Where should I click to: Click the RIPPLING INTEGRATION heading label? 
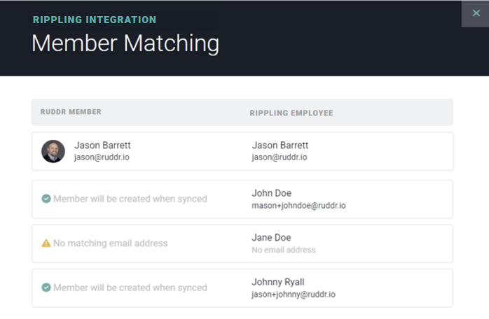tap(95, 20)
